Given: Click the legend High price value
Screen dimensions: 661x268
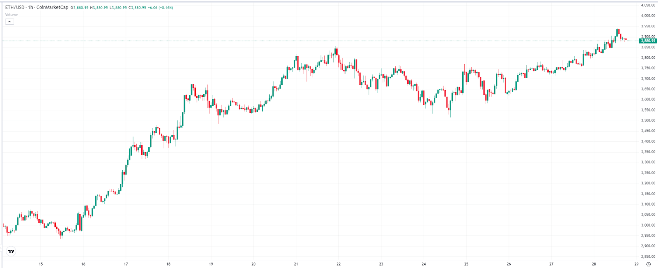Looking at the screenshot, I should (100, 8).
